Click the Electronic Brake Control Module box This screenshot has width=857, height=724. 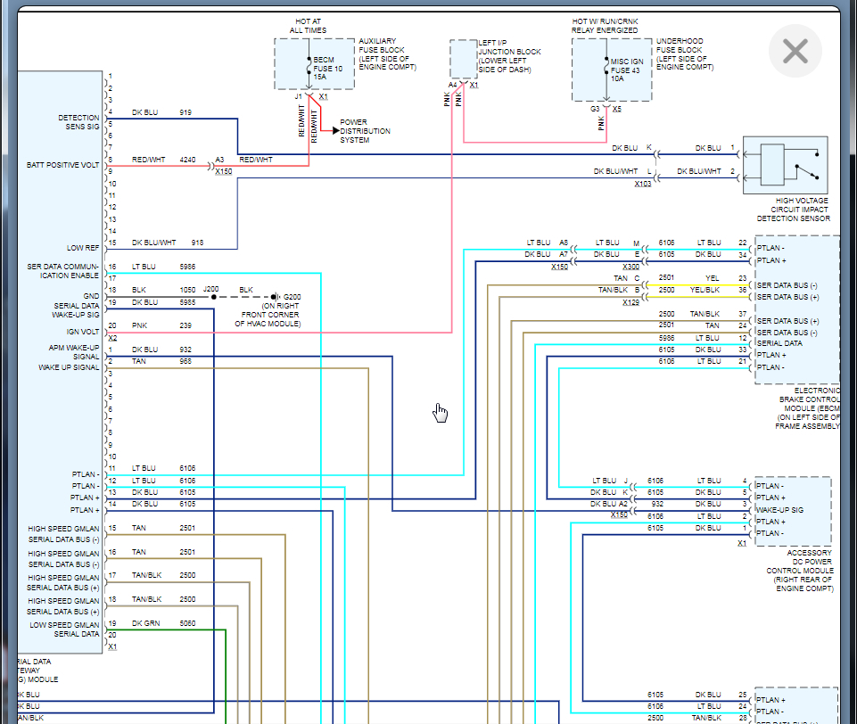point(796,309)
